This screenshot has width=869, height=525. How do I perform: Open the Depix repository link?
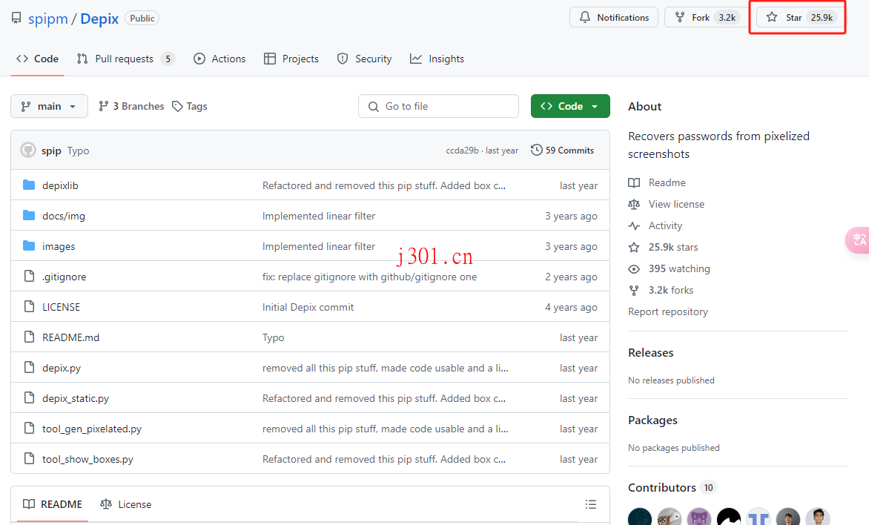(99, 19)
